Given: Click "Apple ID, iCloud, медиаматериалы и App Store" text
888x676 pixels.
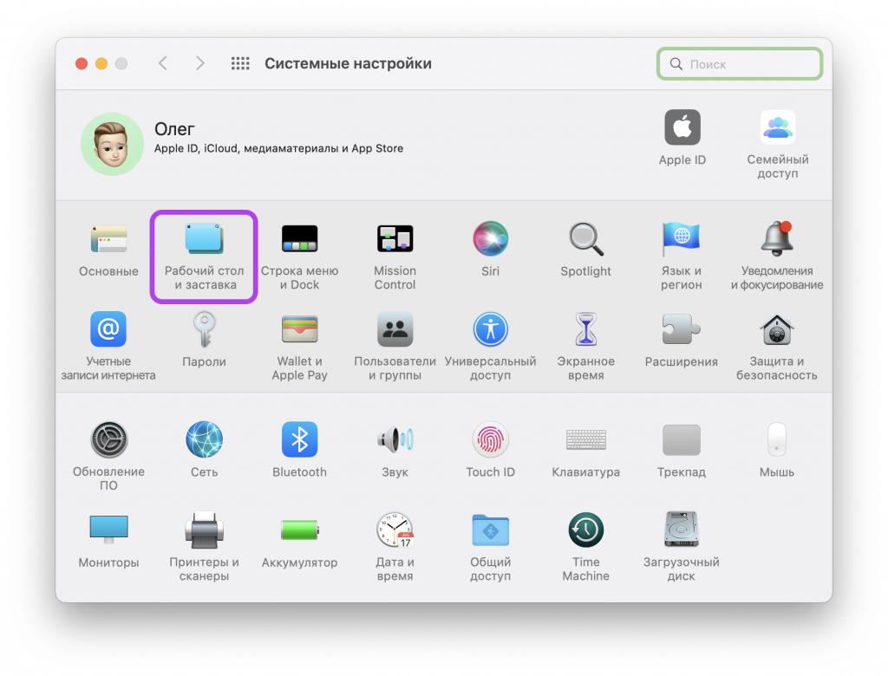Looking at the screenshot, I should pyautogui.click(x=278, y=148).
